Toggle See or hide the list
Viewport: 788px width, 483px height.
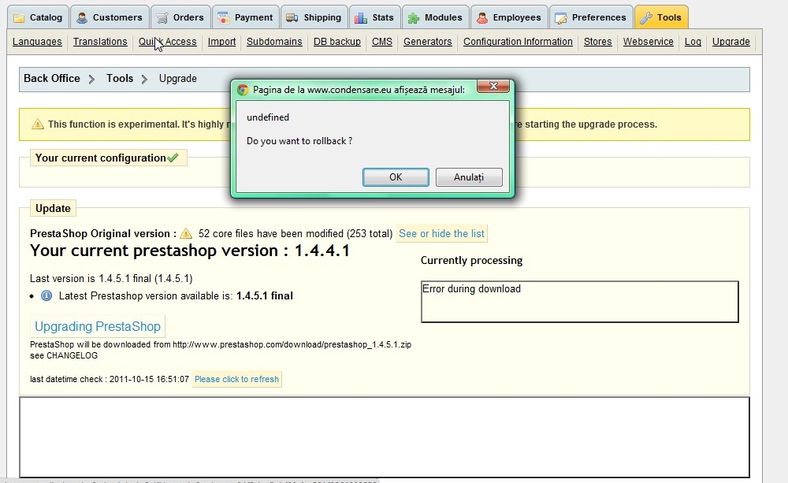point(441,234)
